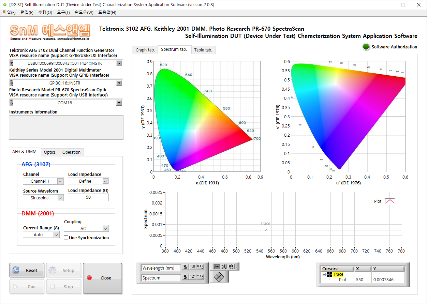Open the Coupling AC dropdown
This screenshot has height=304, width=427.
pyautogui.click(x=105, y=228)
